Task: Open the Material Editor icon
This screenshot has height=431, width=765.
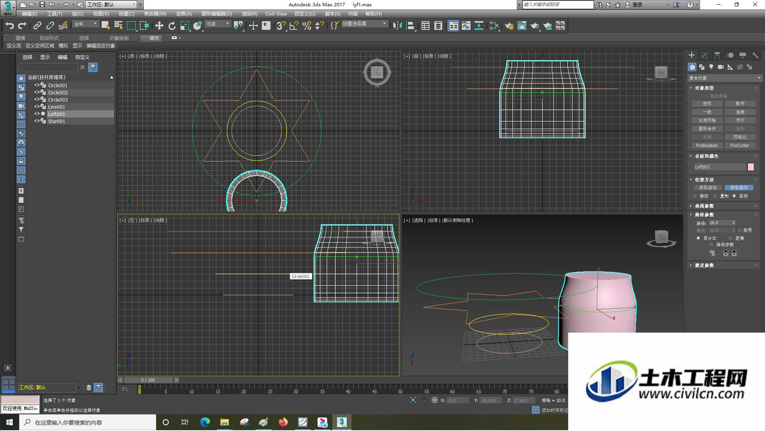Action: [494, 26]
